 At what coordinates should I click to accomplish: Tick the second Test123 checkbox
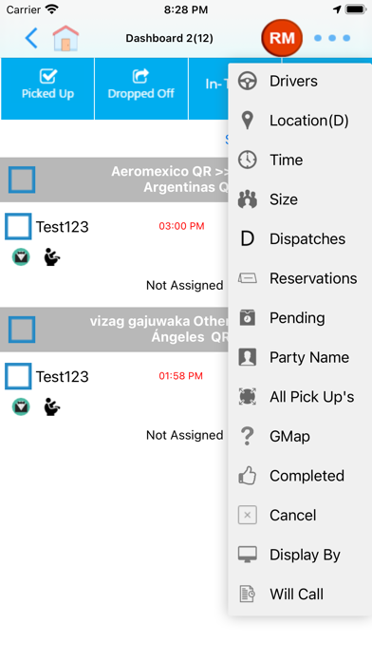point(18,376)
